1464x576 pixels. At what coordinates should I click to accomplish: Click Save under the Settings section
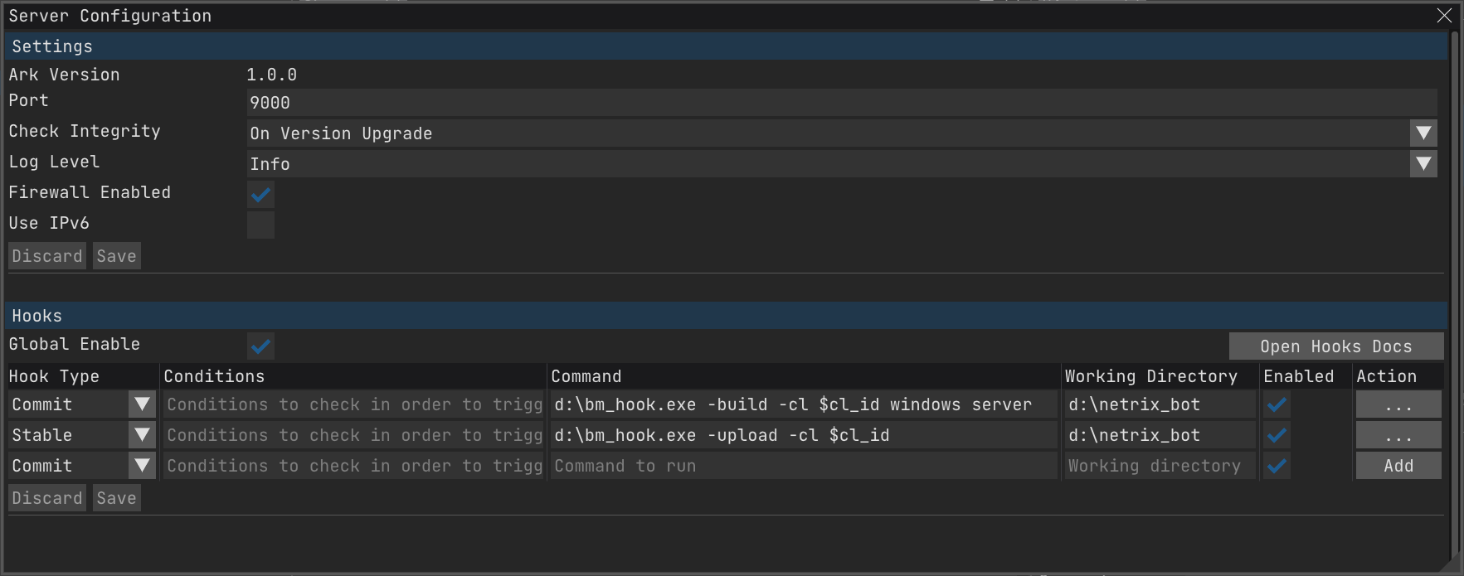116,256
